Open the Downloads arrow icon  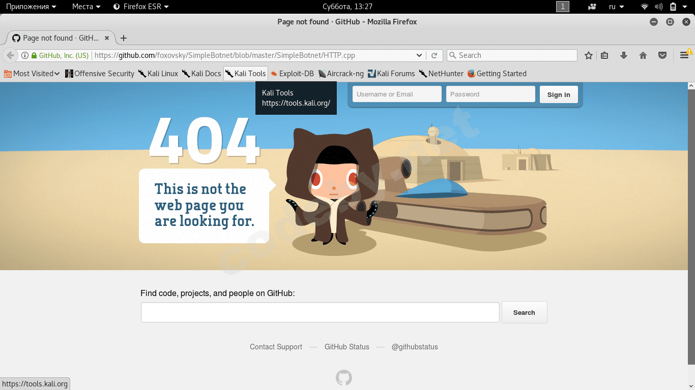click(624, 55)
